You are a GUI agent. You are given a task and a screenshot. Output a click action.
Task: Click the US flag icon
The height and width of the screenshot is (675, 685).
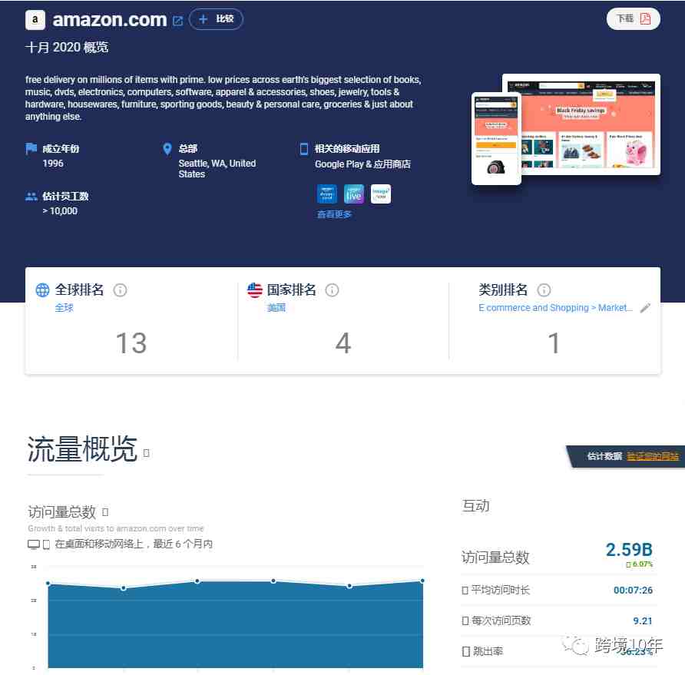(x=255, y=290)
